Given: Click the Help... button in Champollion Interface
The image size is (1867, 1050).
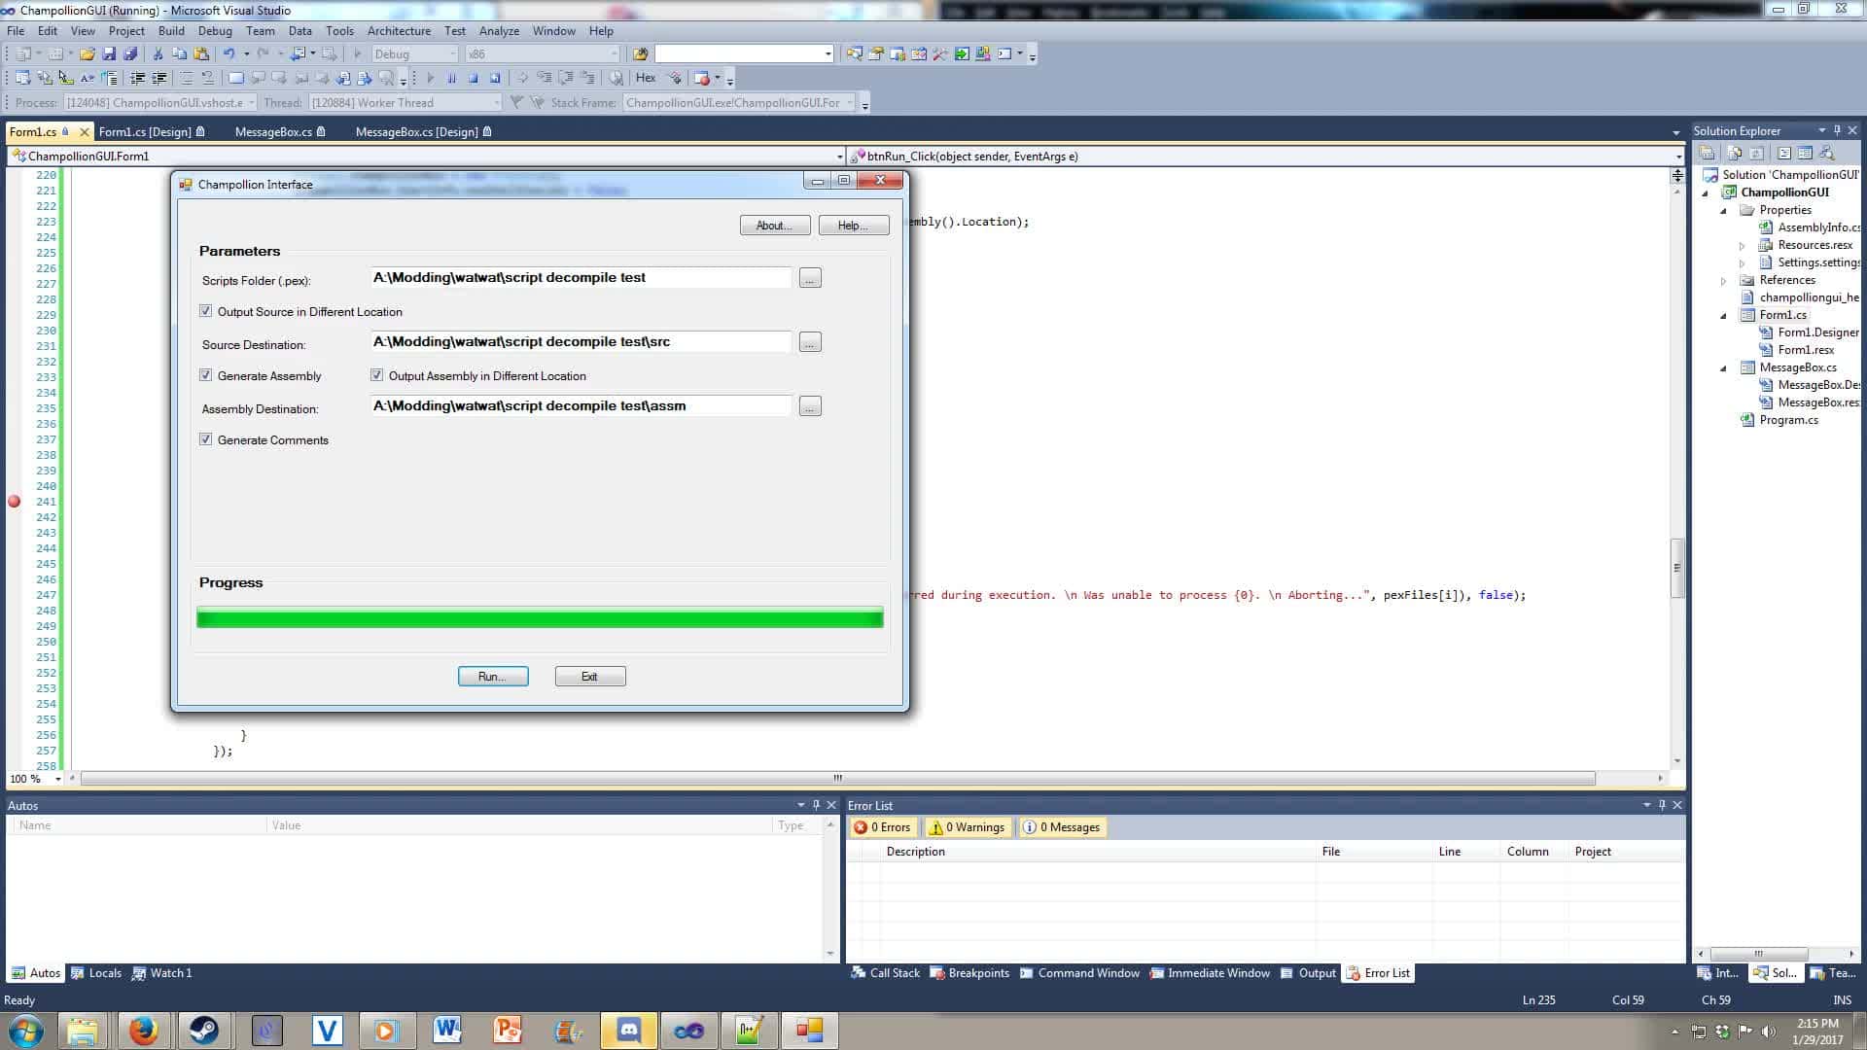Looking at the screenshot, I should 854,226.
